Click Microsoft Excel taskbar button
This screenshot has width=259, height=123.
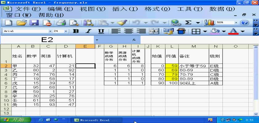pyautogui.click(x=96, y=120)
